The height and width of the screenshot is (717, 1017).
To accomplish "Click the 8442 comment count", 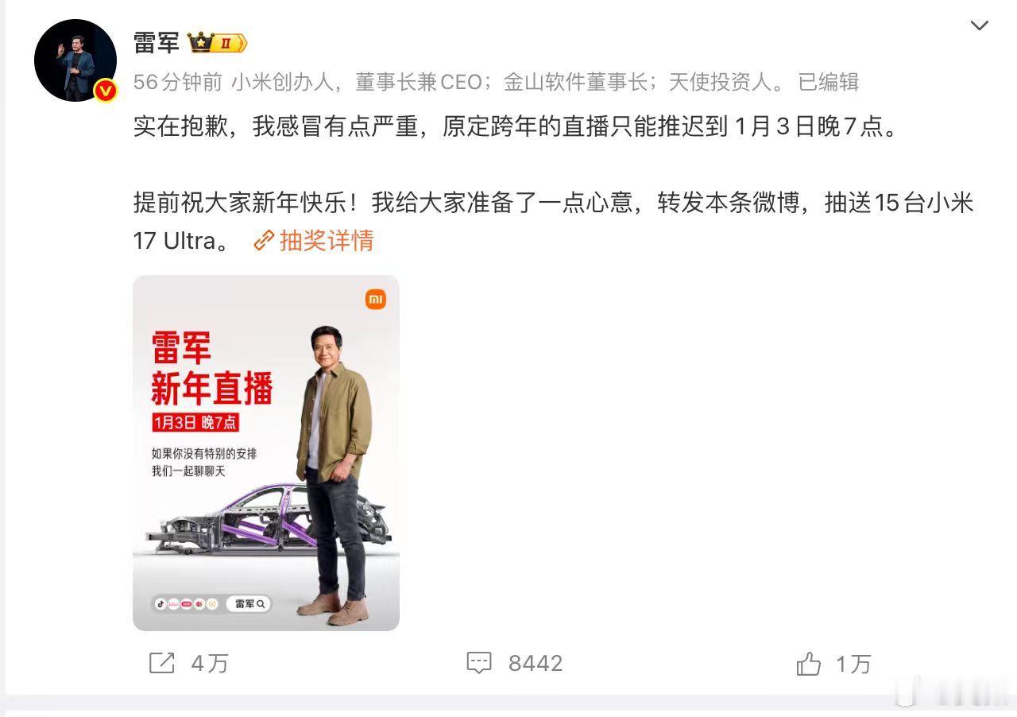I will point(536,664).
